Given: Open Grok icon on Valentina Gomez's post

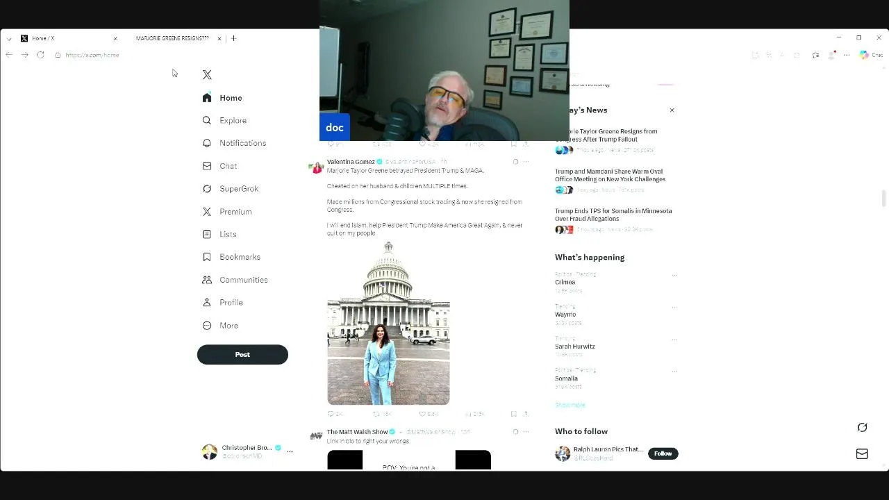Looking at the screenshot, I should 515,162.
